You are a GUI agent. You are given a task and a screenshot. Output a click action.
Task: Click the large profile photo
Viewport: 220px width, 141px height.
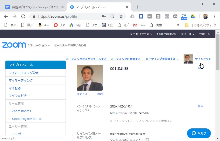(x=90, y=78)
